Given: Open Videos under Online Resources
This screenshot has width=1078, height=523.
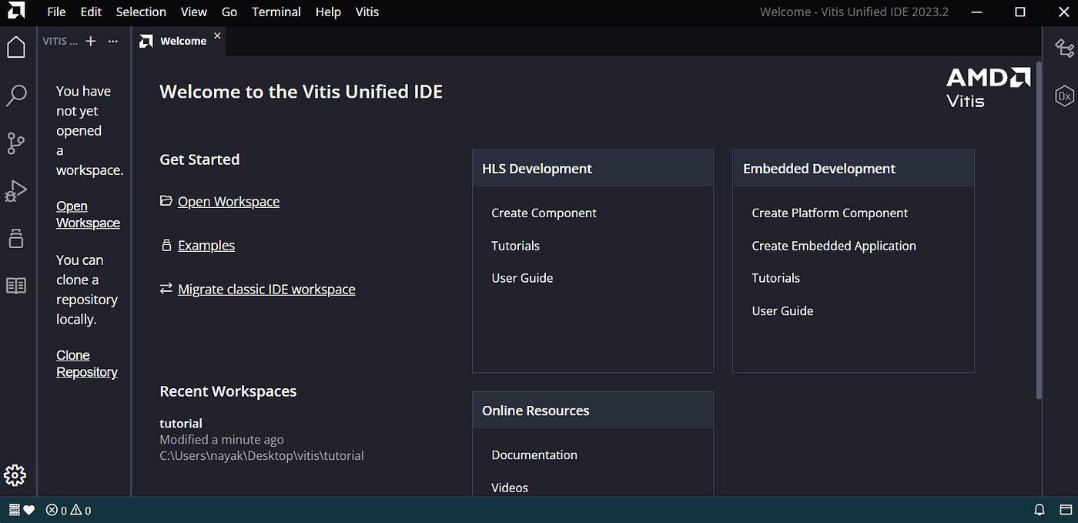Looking at the screenshot, I should coord(510,488).
